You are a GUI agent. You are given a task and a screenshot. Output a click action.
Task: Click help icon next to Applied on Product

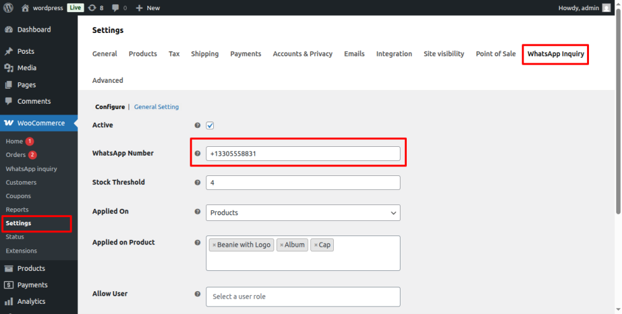click(197, 242)
